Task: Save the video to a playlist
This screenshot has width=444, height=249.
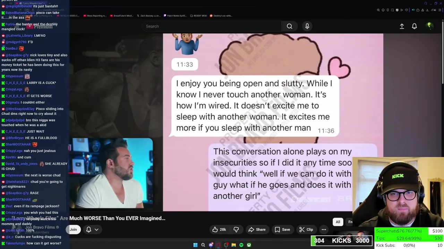Action: point(282,230)
